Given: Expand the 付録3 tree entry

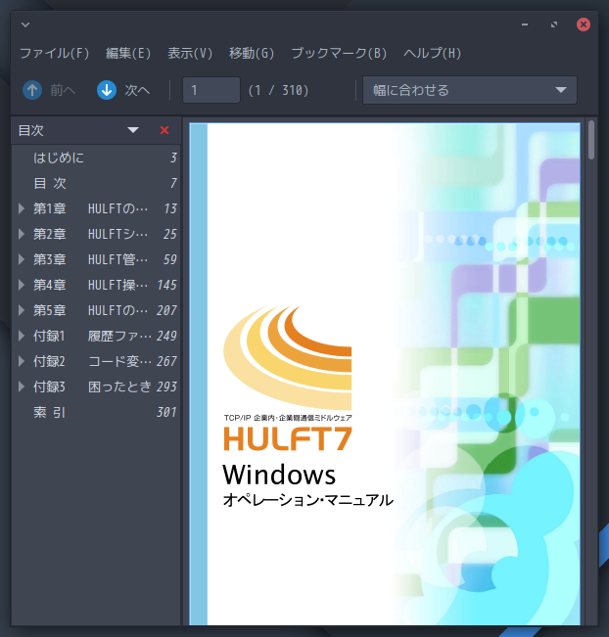Looking at the screenshot, I should 22,387.
